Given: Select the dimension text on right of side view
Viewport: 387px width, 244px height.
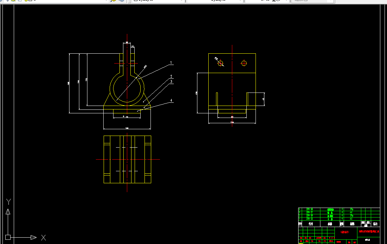Looking at the screenshot, I should point(263,99).
